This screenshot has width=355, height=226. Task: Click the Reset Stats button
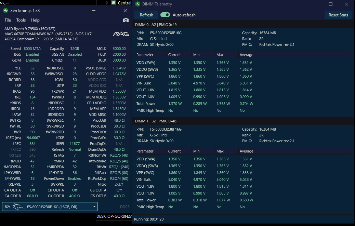click(x=338, y=15)
